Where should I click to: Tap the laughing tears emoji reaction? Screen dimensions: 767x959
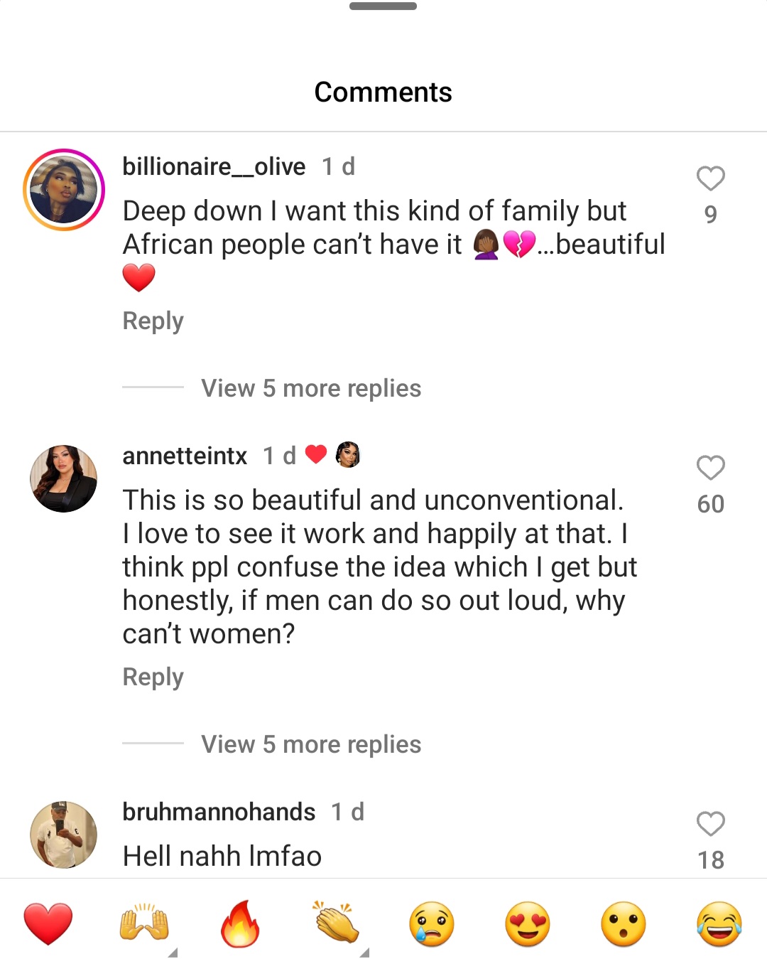point(719,923)
